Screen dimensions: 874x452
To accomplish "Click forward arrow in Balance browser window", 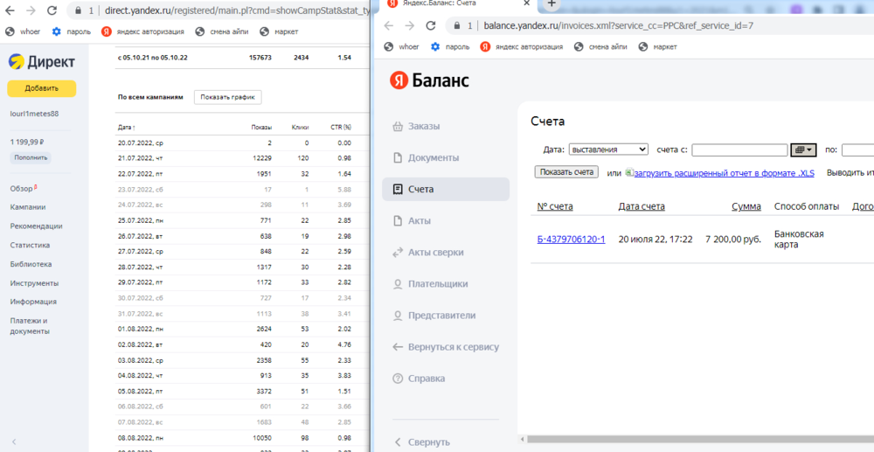I will [409, 25].
